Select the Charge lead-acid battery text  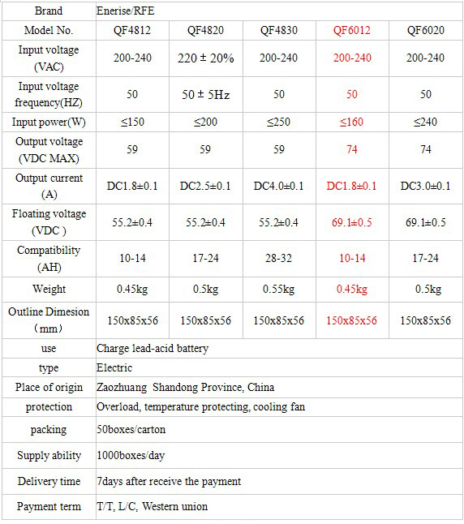[153, 349]
